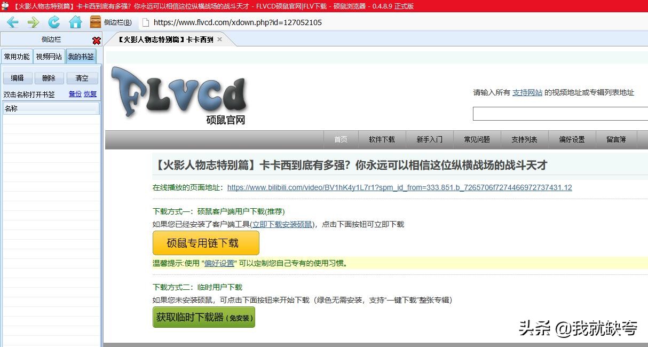The image size is (648, 347).
Task: Click the forward arrow icon
Action: pos(33,22)
